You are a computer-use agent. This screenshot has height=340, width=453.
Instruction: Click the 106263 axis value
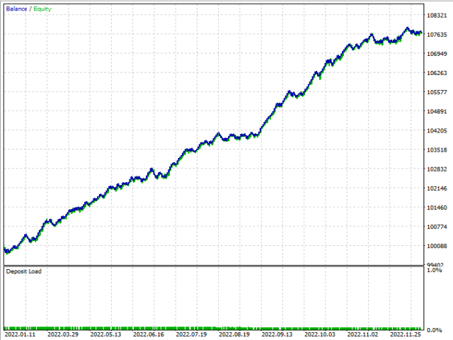pos(437,73)
